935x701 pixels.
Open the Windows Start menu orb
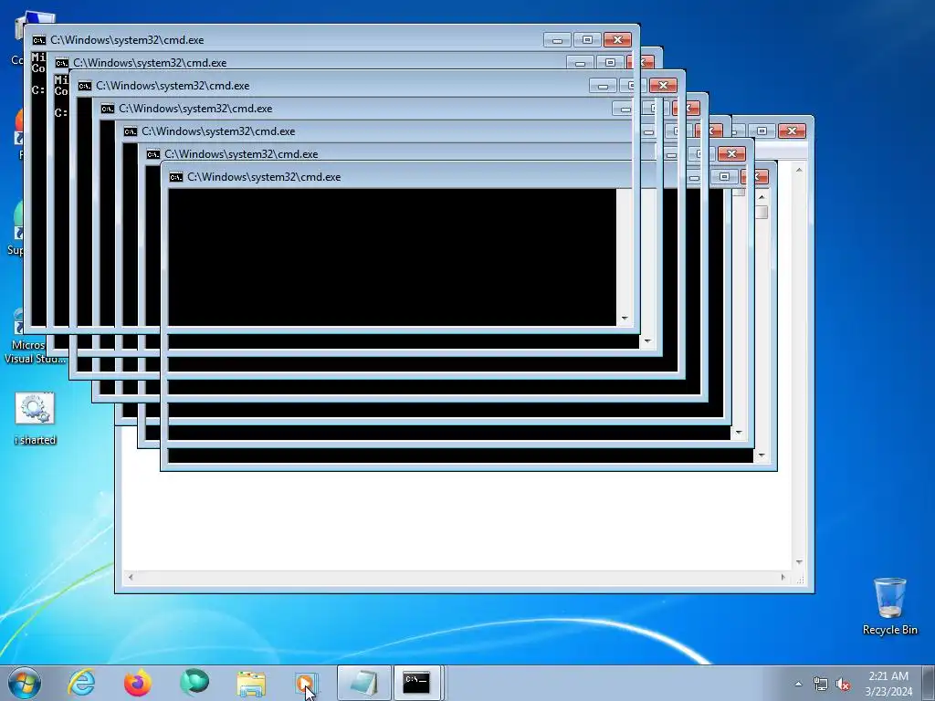pos(25,683)
